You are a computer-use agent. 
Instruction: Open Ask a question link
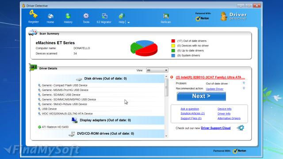pyautogui.click(x=190, y=109)
